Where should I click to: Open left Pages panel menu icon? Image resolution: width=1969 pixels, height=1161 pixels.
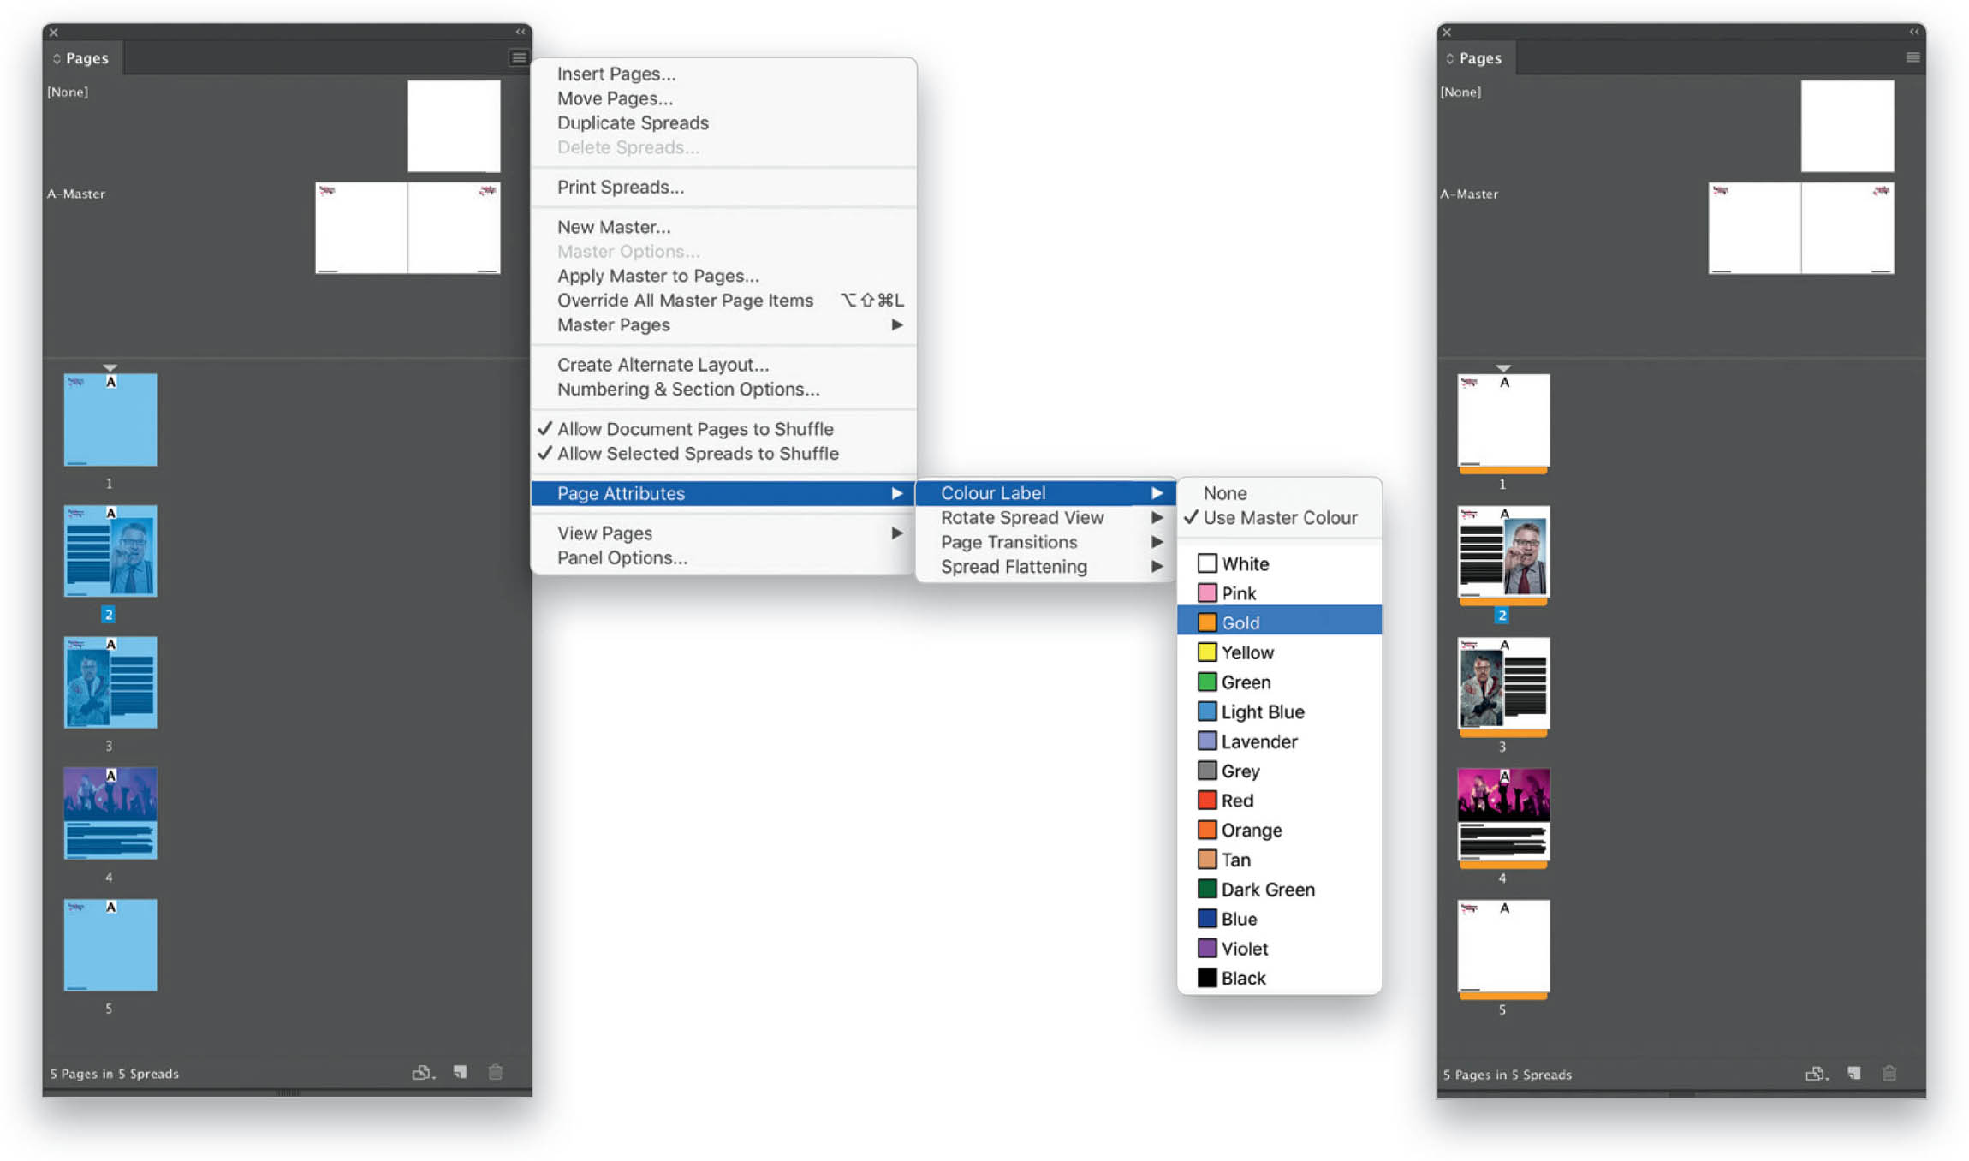[x=519, y=57]
